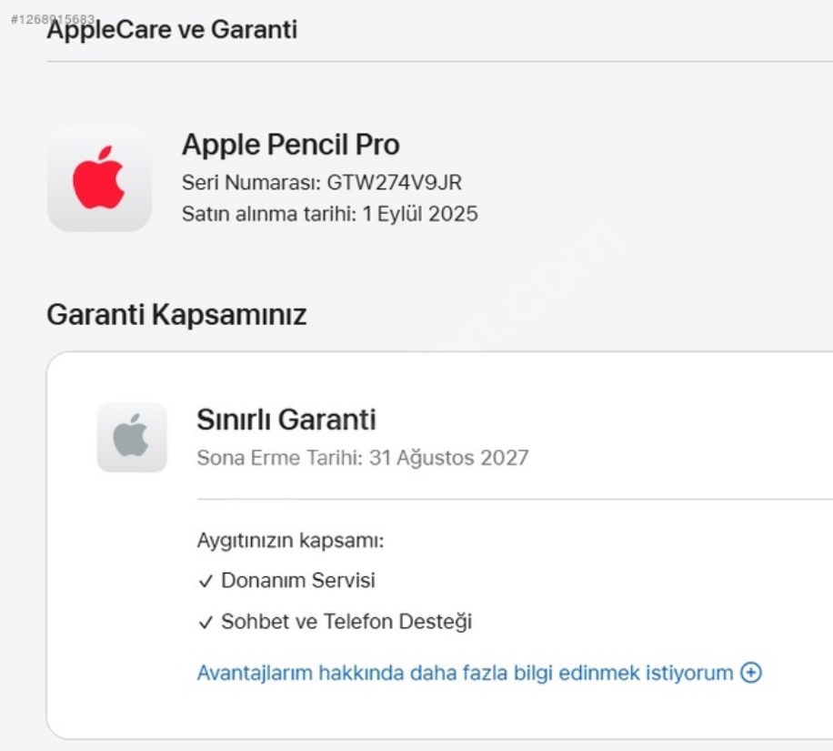
Task: Click the Seri Numarası label
Action: 251,182
